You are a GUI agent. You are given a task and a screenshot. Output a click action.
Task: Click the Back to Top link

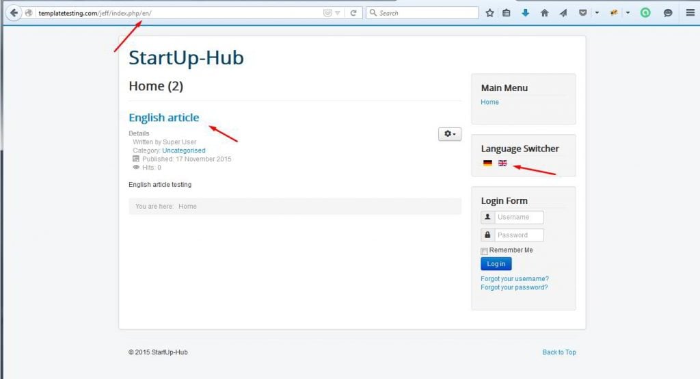click(x=558, y=352)
